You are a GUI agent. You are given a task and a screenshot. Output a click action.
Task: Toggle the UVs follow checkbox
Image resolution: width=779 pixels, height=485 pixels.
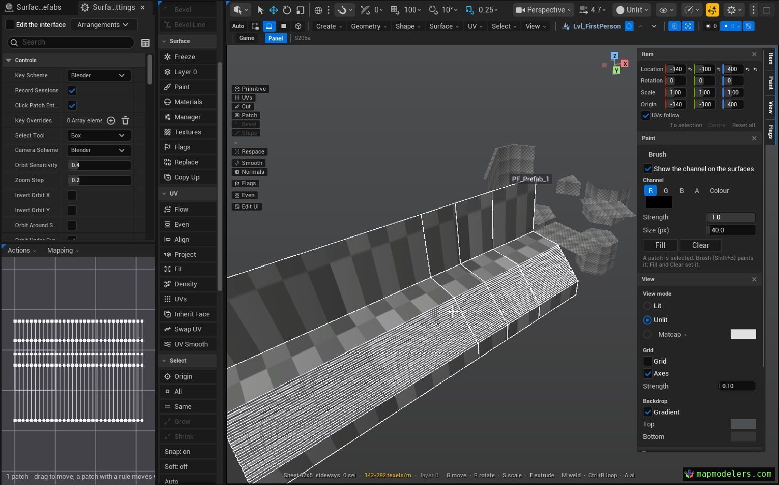pyautogui.click(x=646, y=115)
